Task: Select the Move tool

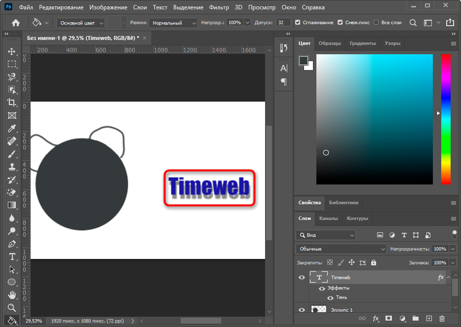Action: click(12, 51)
